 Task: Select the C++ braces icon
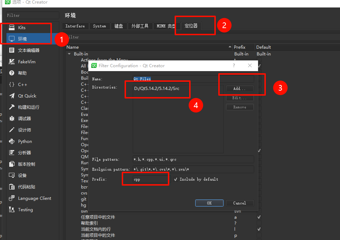(12, 84)
